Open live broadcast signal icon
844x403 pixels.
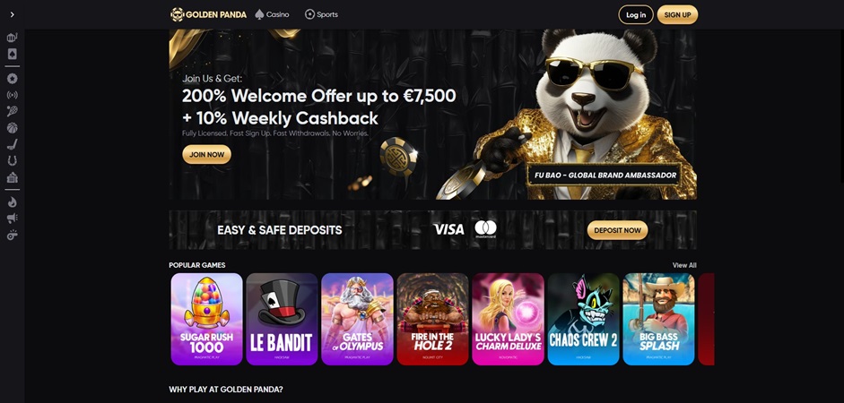click(x=12, y=95)
